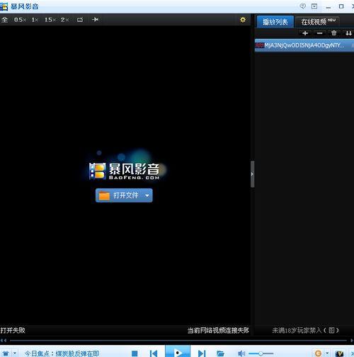
Task: Skip to the previous track
Action: point(154,353)
